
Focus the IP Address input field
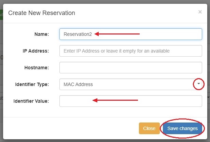[130, 51]
